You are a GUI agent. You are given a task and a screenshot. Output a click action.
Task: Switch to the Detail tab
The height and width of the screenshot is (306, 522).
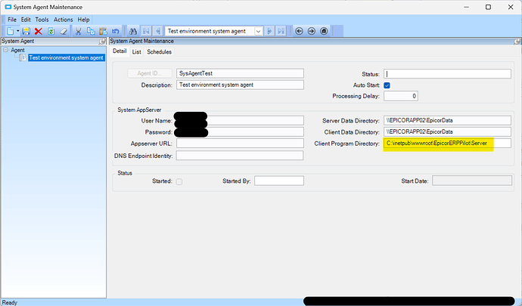[x=120, y=51]
